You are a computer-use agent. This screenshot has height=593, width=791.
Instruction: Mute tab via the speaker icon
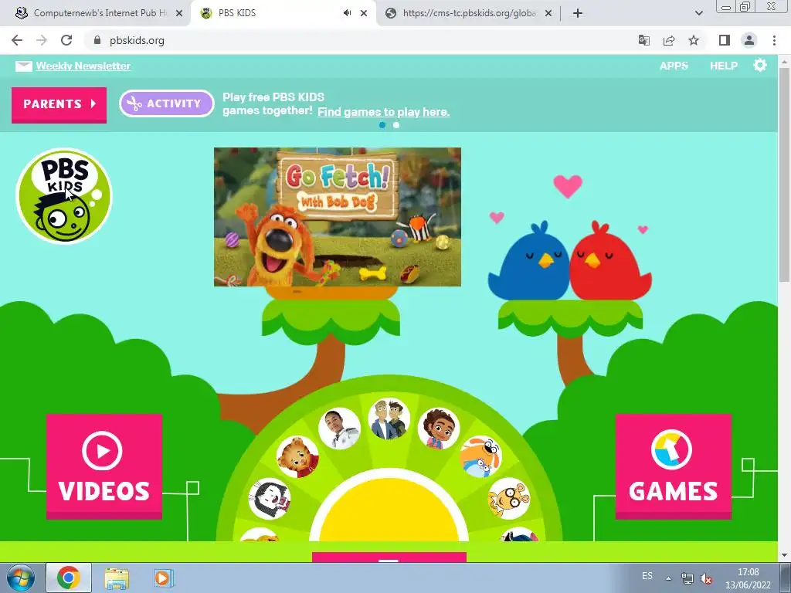coord(347,13)
